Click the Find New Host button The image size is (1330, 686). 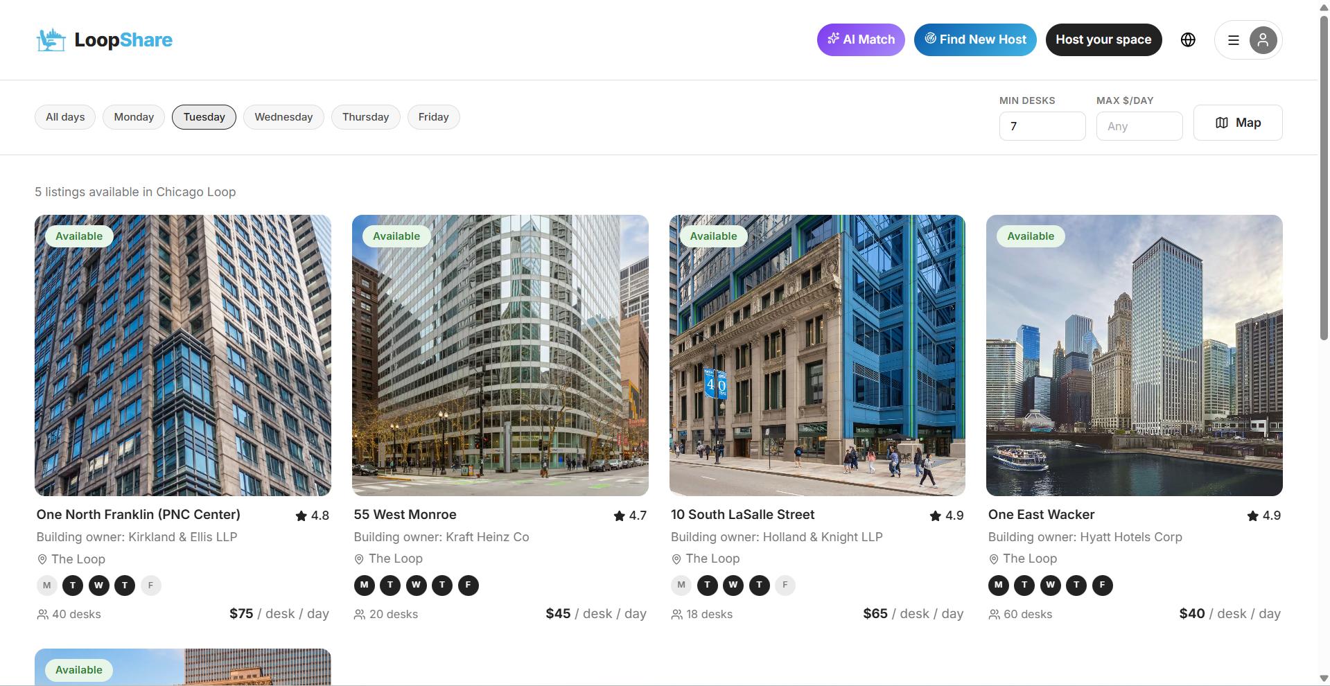pyautogui.click(x=975, y=39)
